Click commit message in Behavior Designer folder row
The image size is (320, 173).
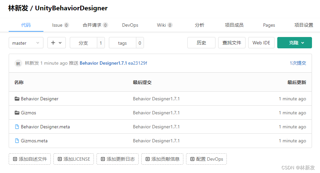click(156, 99)
